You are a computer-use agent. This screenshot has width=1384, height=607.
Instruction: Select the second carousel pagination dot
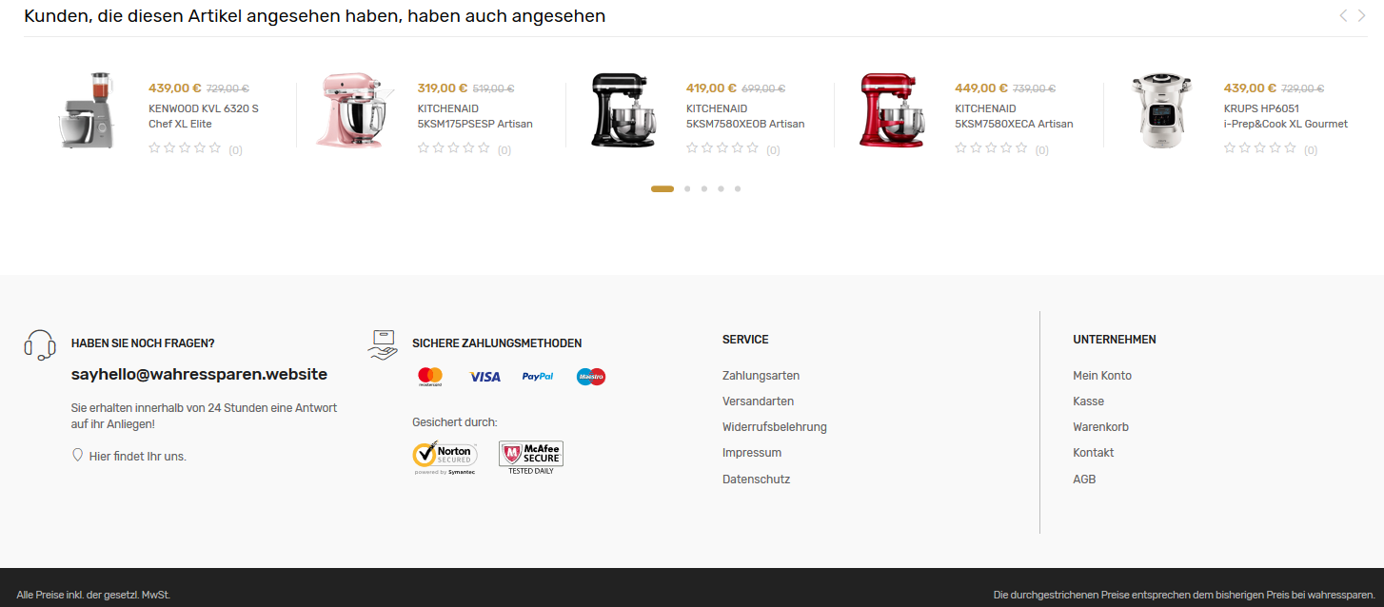[687, 188]
